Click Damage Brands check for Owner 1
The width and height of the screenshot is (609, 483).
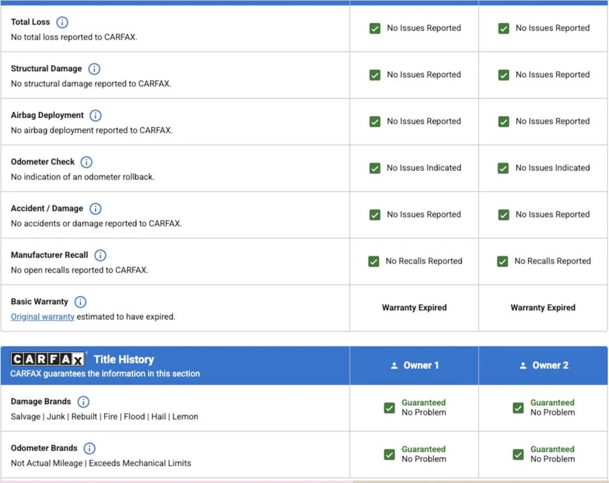click(x=389, y=408)
